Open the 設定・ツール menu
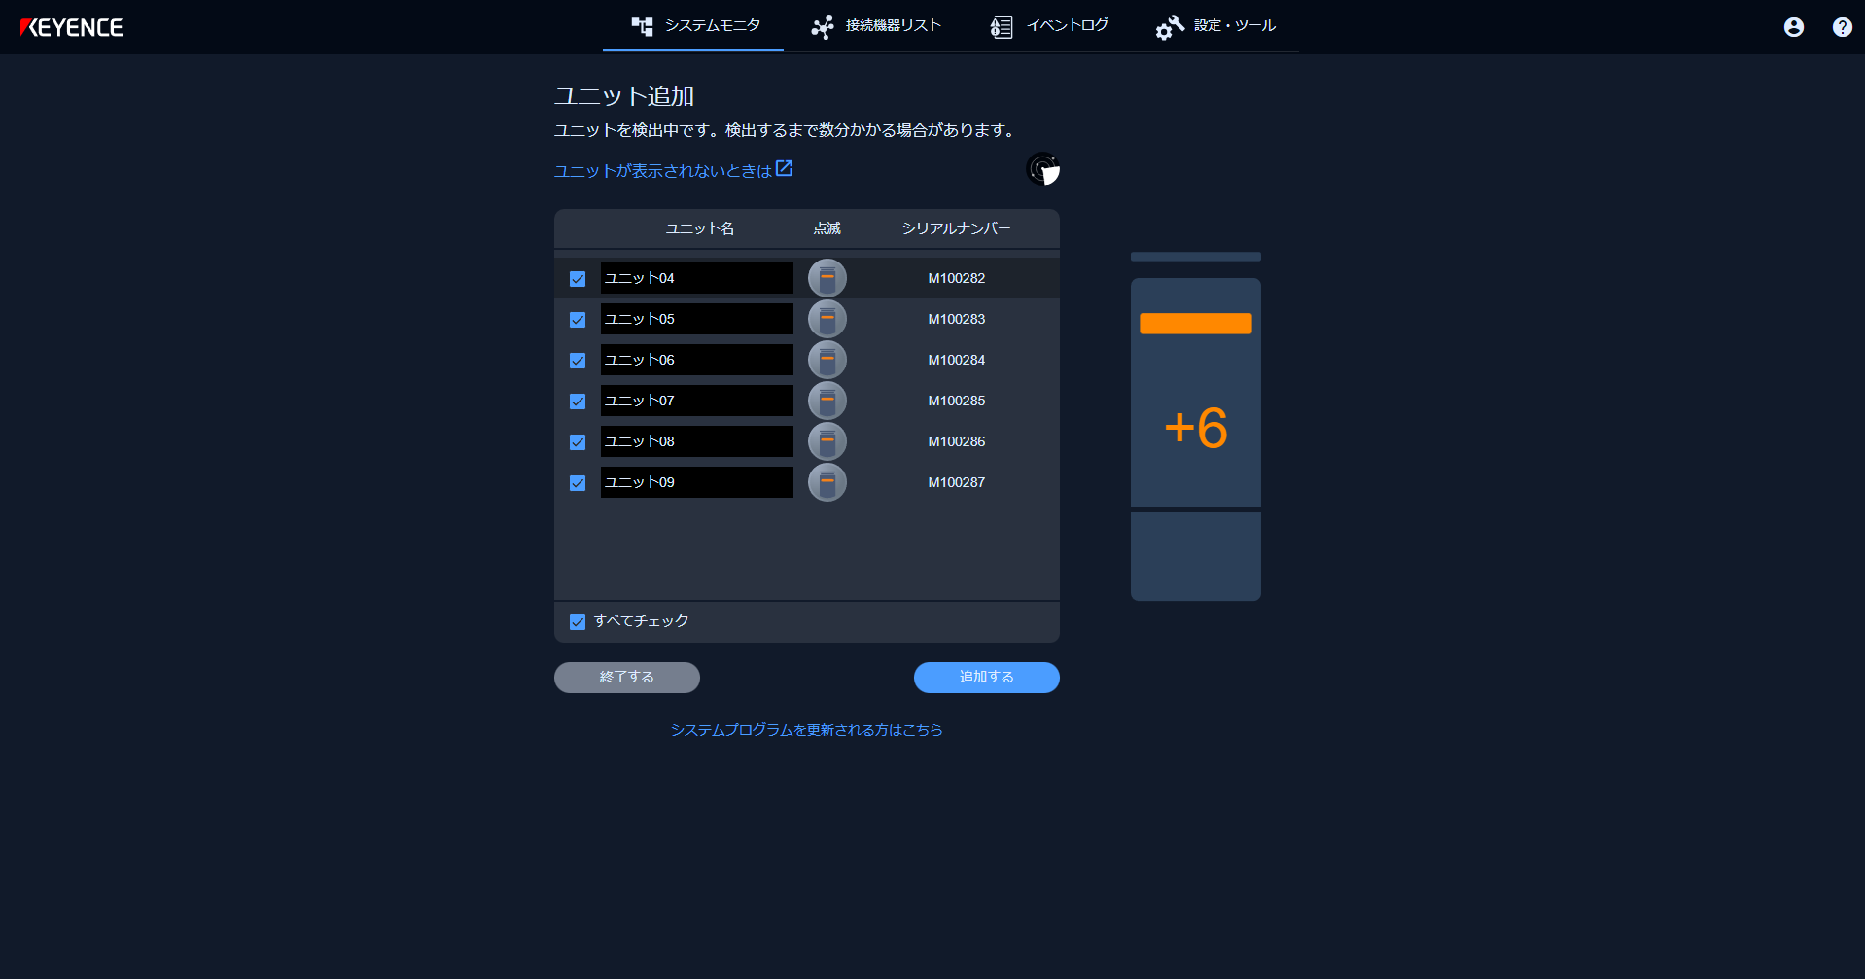The image size is (1865, 979). tap(1215, 26)
